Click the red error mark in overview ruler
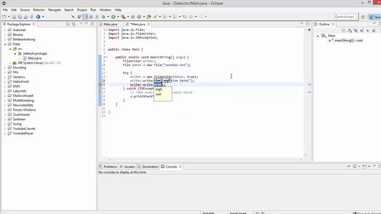The width and height of the screenshot is (381, 214). click(x=310, y=84)
